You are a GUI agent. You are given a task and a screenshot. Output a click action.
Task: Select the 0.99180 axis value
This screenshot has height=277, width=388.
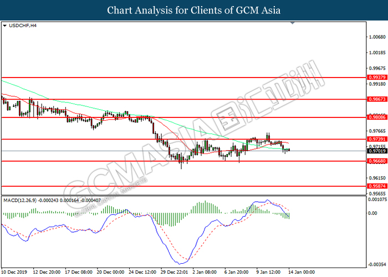pos(377,84)
